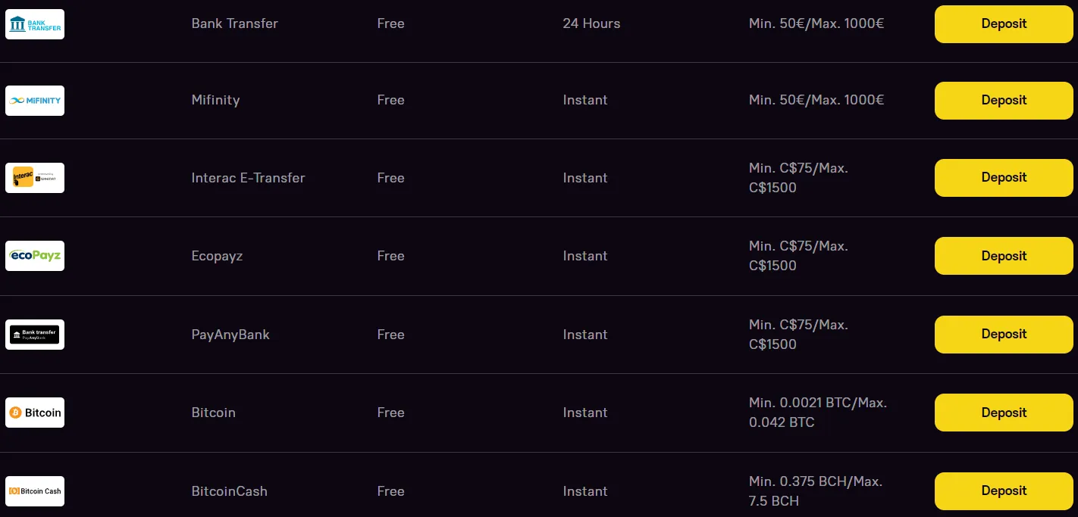Click the Bitcoin Cash logo icon
The image size is (1078, 517).
click(x=35, y=491)
